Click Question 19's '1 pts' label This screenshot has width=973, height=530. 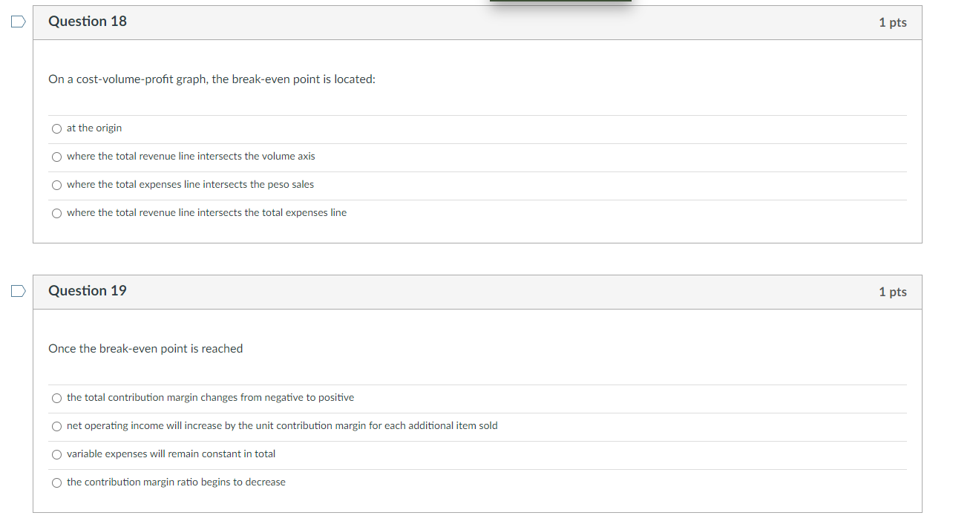pos(893,292)
